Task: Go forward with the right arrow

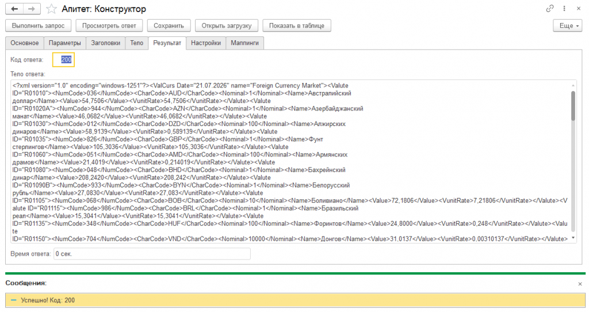Action: (32, 9)
